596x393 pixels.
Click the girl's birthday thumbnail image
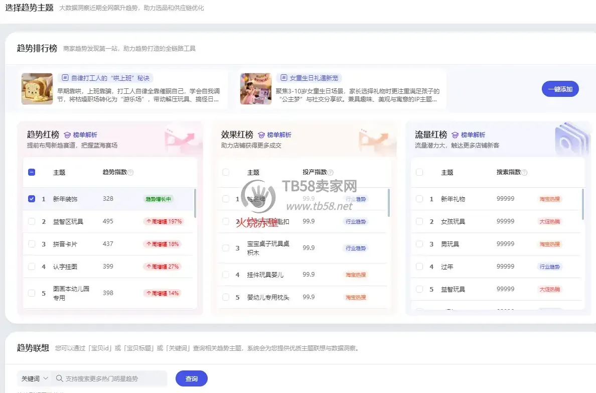[256, 89]
